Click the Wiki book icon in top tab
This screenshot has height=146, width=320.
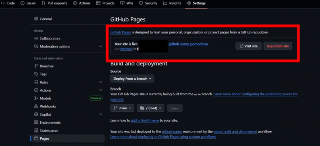coord(122,3)
